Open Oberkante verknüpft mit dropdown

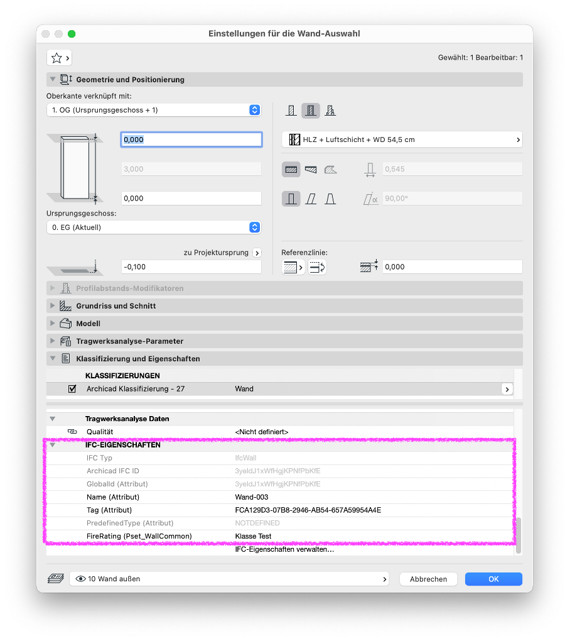[154, 110]
